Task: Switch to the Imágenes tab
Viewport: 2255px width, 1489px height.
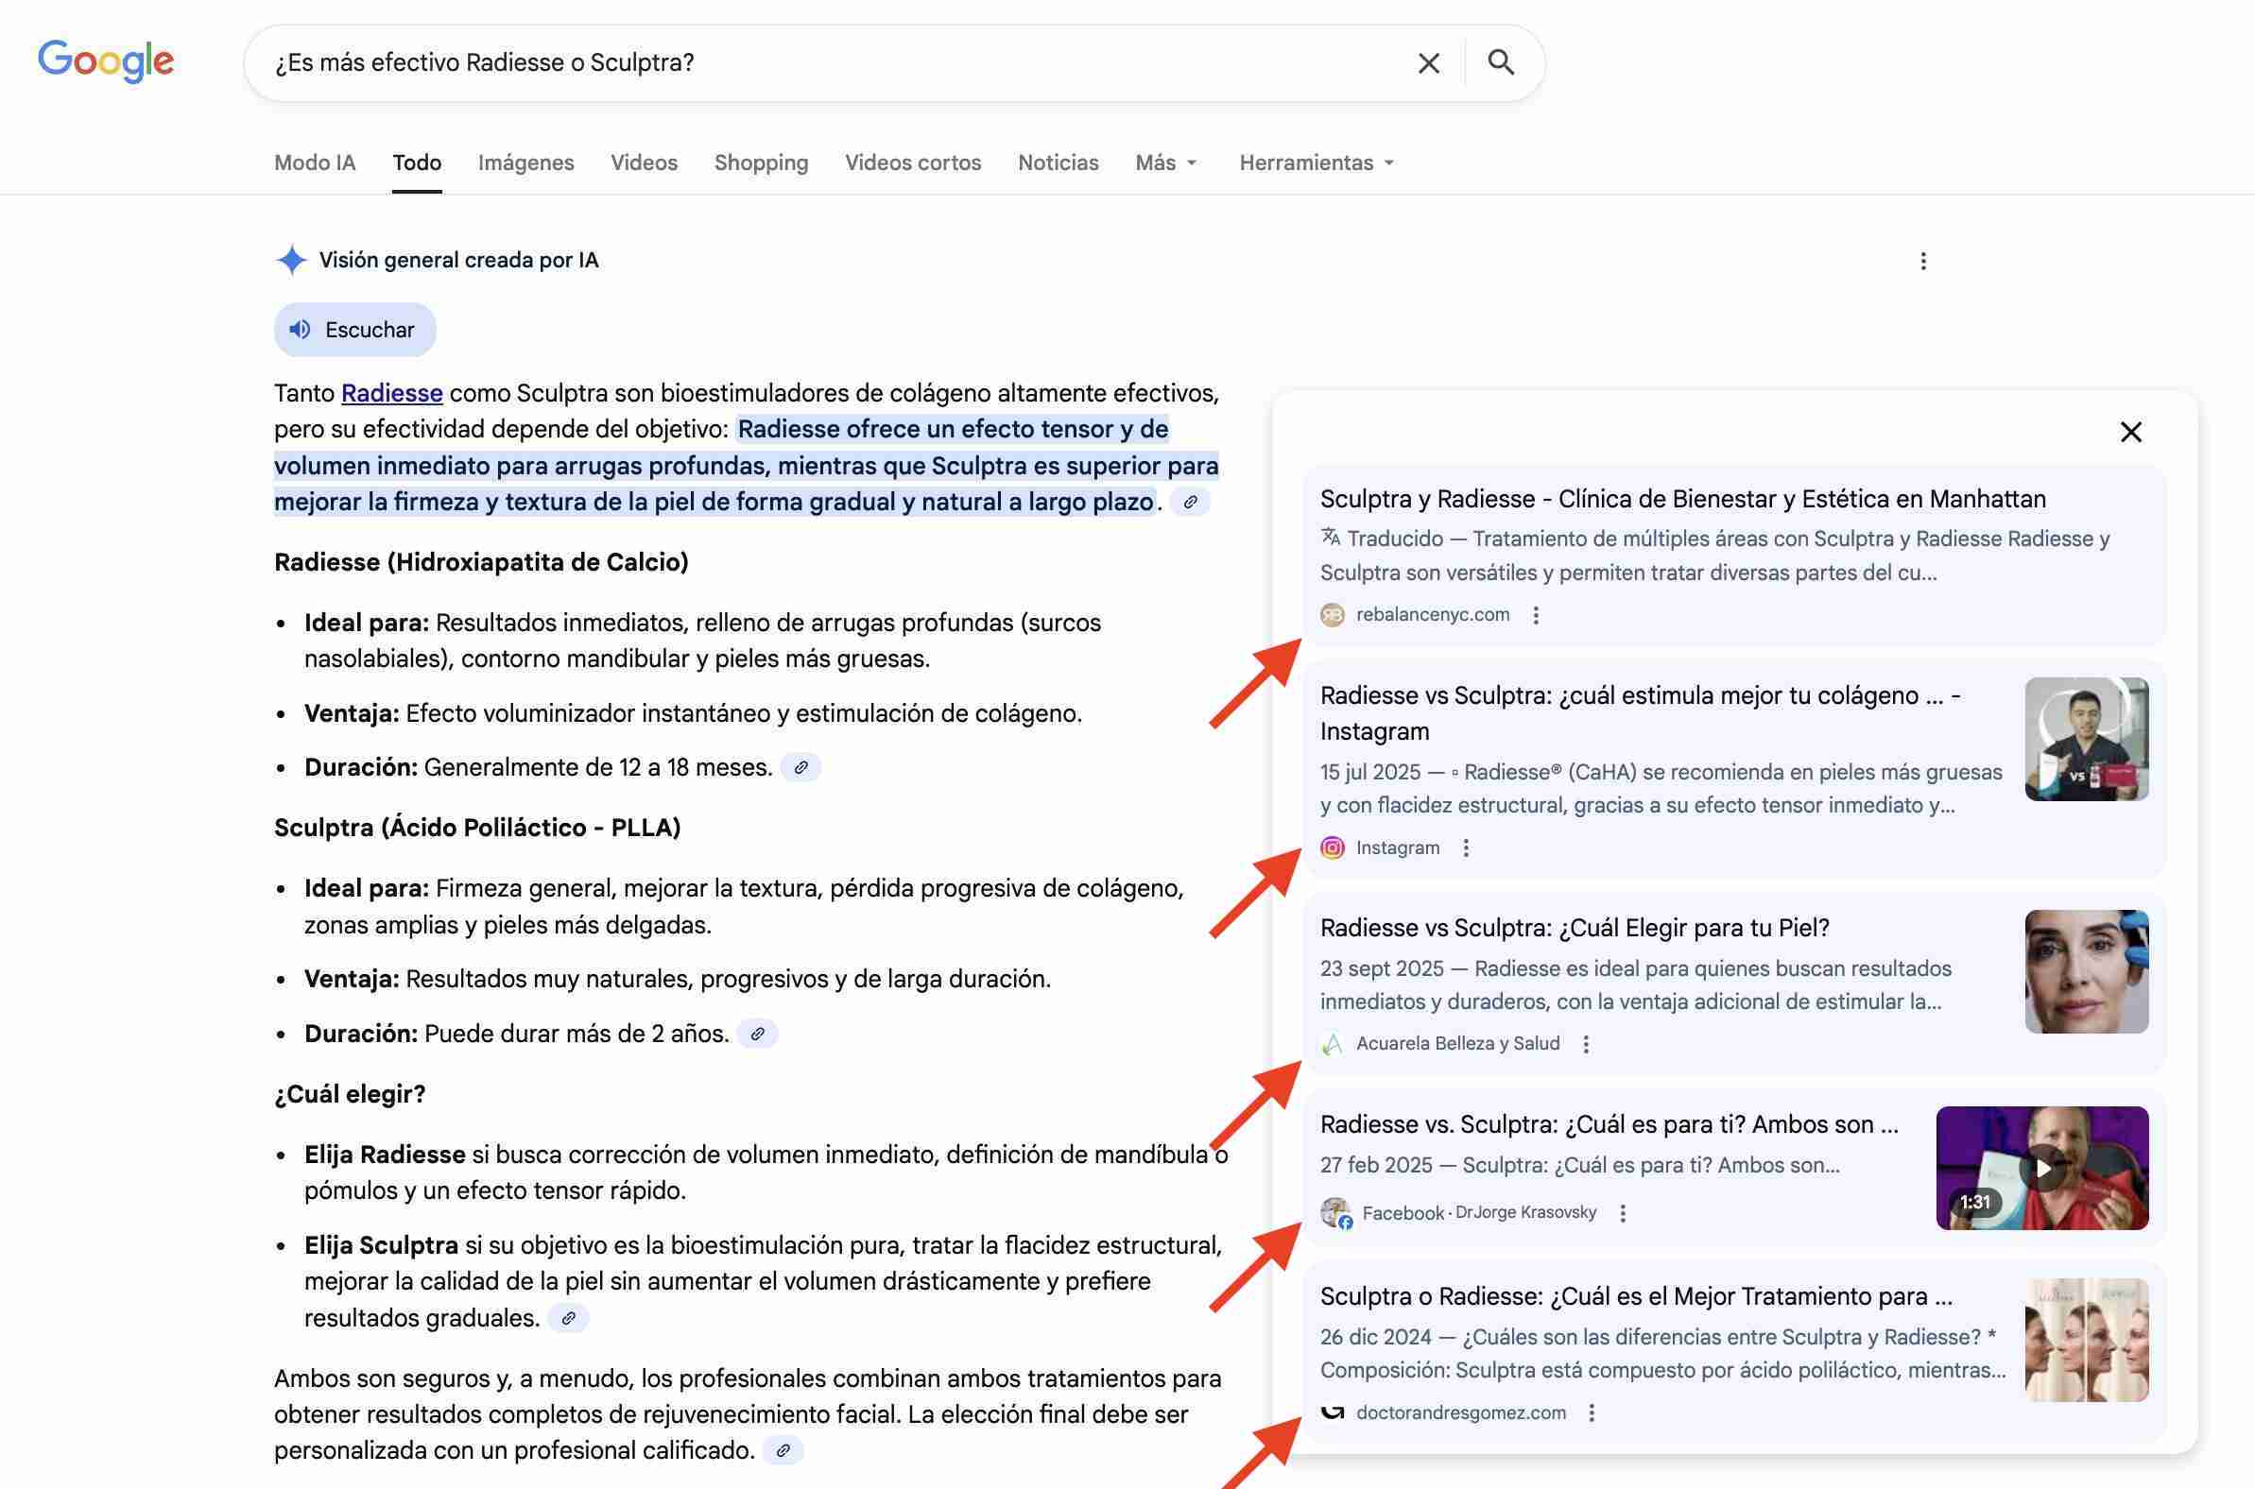Action: [x=525, y=163]
